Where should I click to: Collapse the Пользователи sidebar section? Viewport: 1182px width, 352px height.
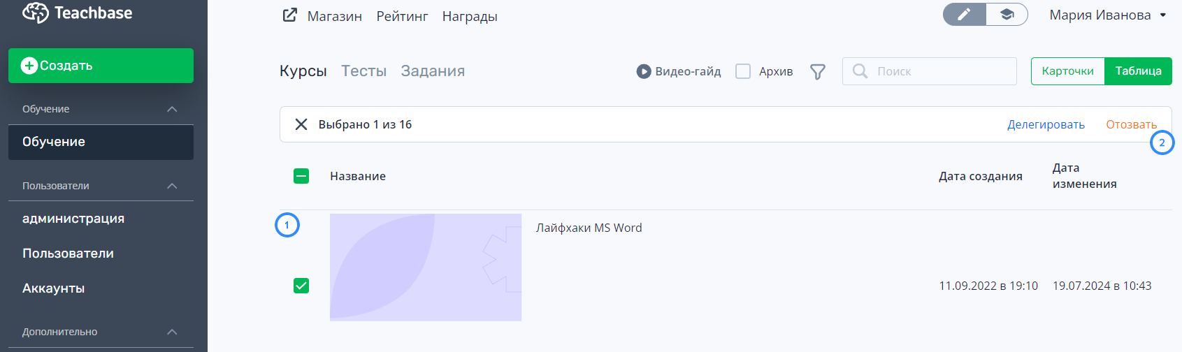pos(172,186)
